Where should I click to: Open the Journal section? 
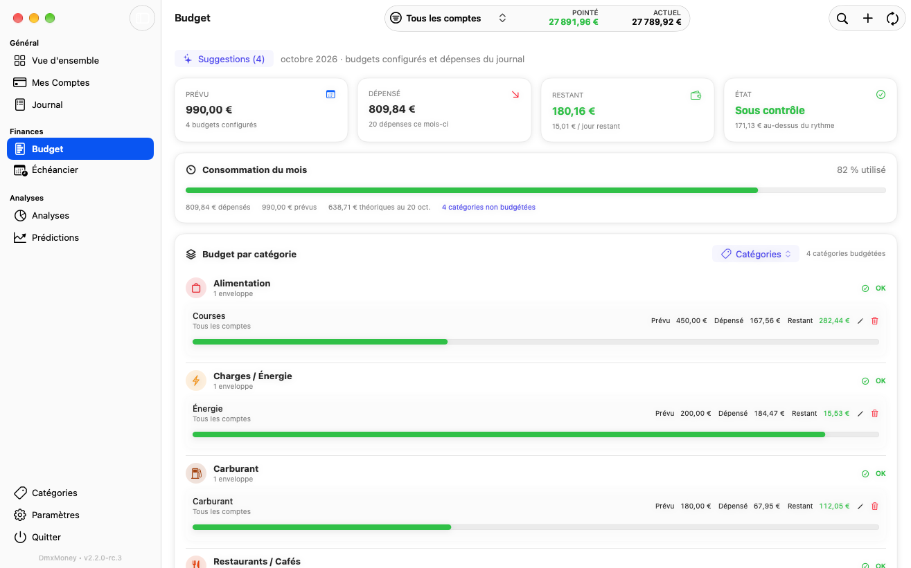tap(80, 104)
